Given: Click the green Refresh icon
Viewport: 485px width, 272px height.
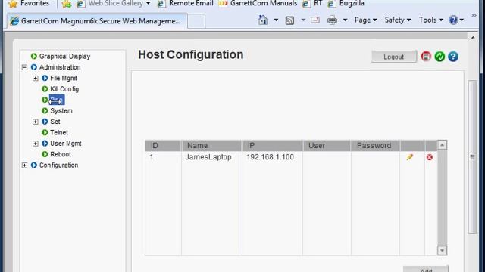Looking at the screenshot, I should click(x=440, y=57).
